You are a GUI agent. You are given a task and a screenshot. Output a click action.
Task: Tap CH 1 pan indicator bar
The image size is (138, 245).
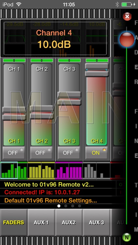[14, 60]
